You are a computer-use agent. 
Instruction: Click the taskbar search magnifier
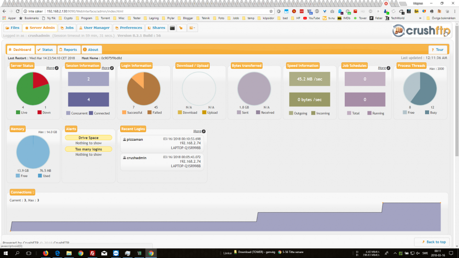pos(17,253)
